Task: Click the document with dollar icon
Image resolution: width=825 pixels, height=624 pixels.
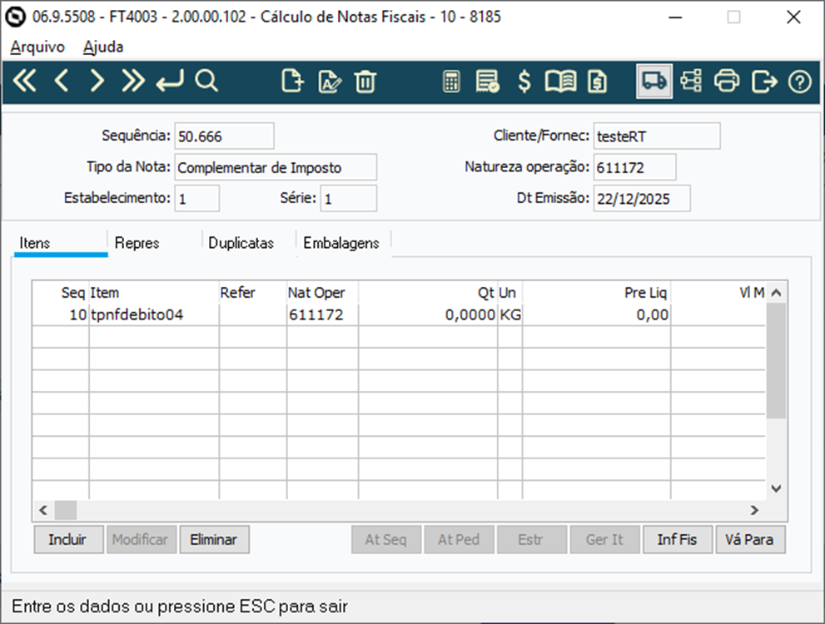Action: (597, 82)
